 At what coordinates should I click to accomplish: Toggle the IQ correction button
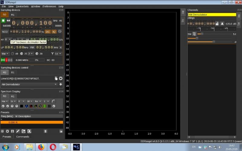click(x=54, y=31)
